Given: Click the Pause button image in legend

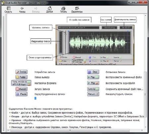Looking at the screenshot, I should [21, 94].
